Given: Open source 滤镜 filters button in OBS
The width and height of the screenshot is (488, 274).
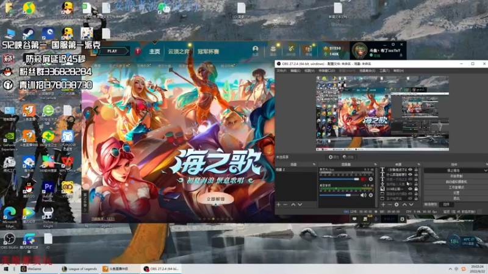Looking at the screenshot, I should coord(348,157).
